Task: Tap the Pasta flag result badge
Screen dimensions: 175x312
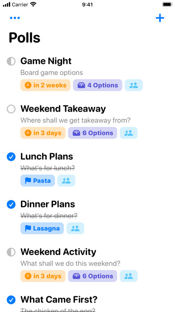Action: (37, 181)
